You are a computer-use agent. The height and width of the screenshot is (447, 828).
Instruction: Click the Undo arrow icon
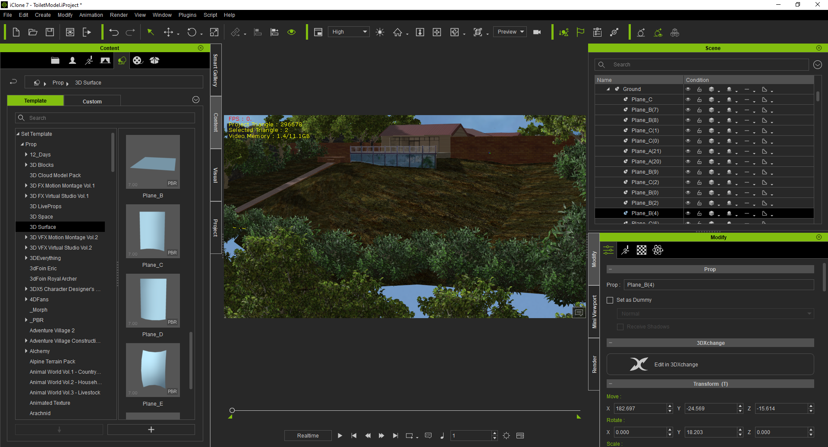114,32
